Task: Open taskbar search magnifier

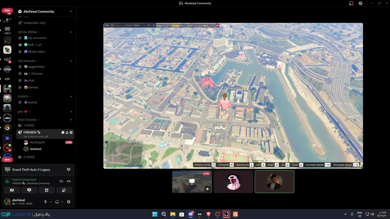Action: click(x=164, y=214)
